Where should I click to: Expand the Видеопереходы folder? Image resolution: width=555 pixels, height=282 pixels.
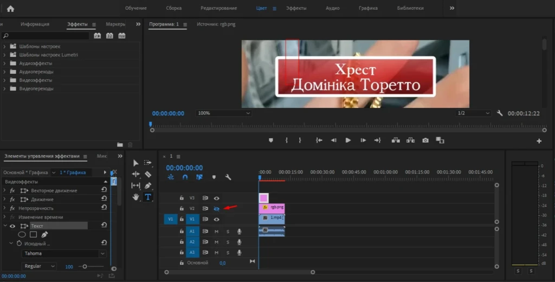click(x=4, y=88)
